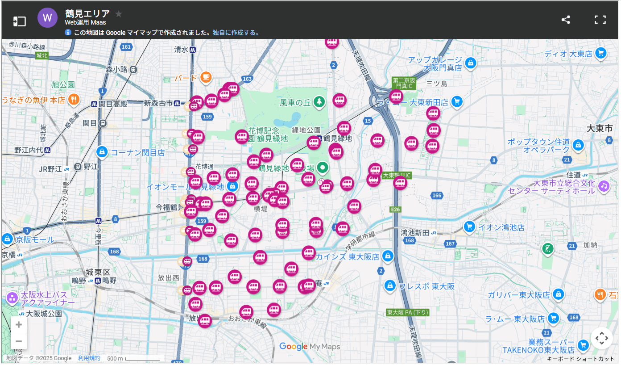Viewport: 621px width, 365px height.
Task: Click the コーナン関目店 shopping marker
Action: pos(102,152)
